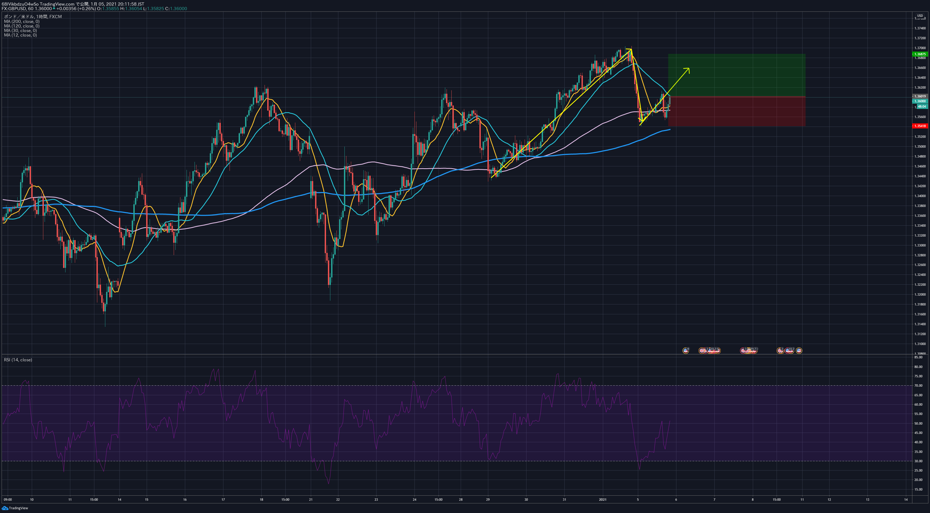Click the ポンド／米ドル, 1時間, FXCM chart title
The image size is (930, 513).
(x=33, y=17)
